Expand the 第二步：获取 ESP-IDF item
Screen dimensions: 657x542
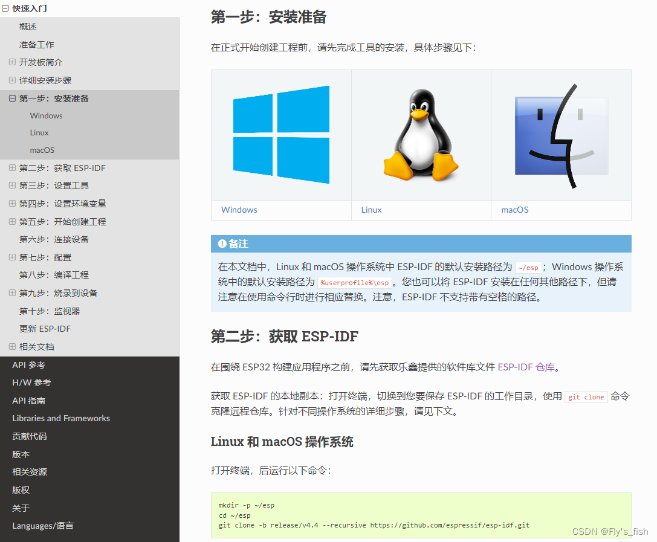coord(12,167)
